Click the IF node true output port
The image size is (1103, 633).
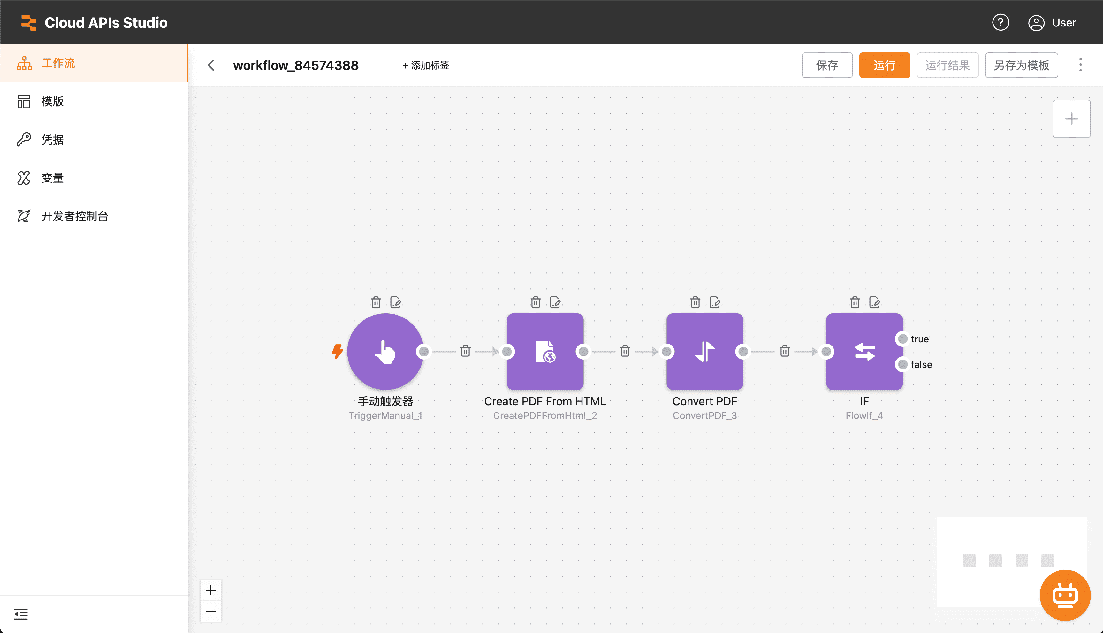[902, 339]
